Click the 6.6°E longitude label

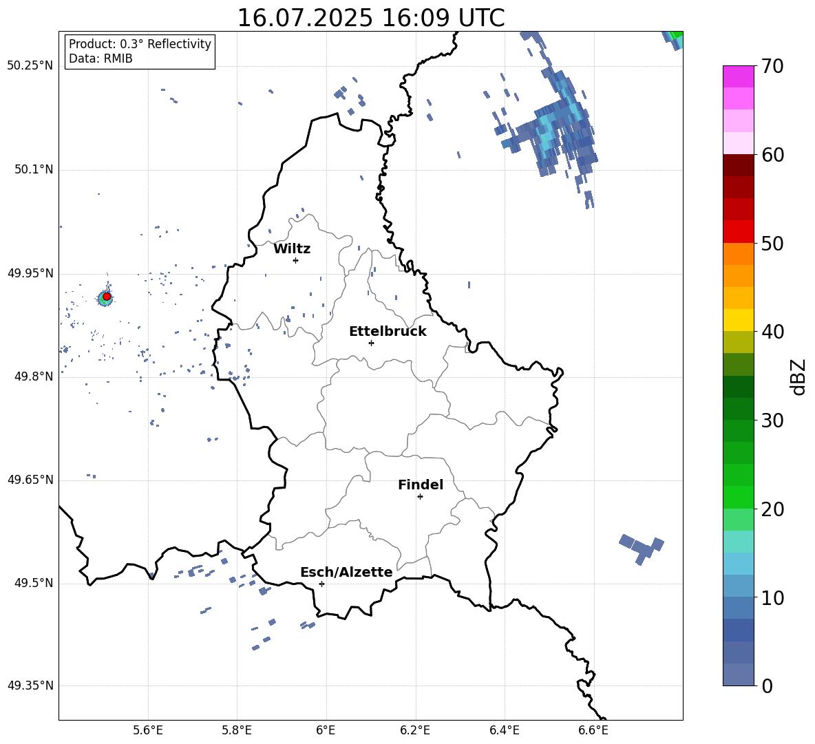(x=593, y=730)
